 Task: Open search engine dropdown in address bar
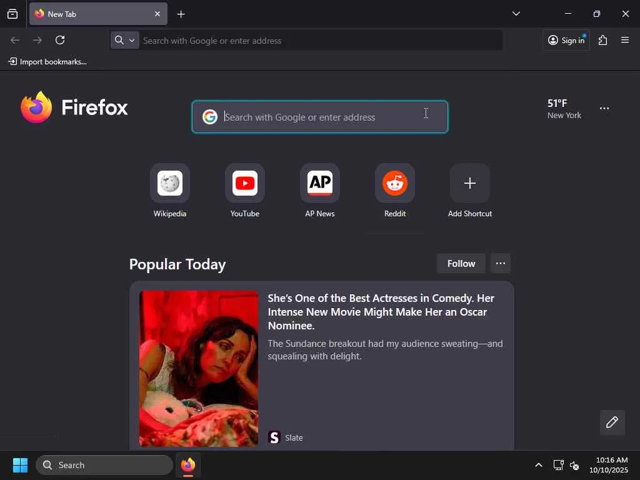(x=125, y=40)
